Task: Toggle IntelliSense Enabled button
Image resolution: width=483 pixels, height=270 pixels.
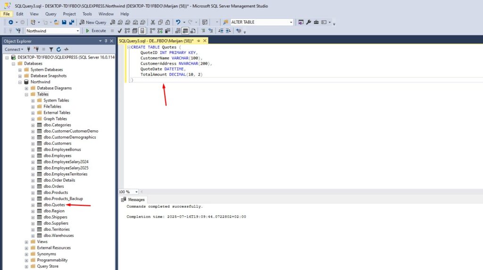Action: click(142, 31)
